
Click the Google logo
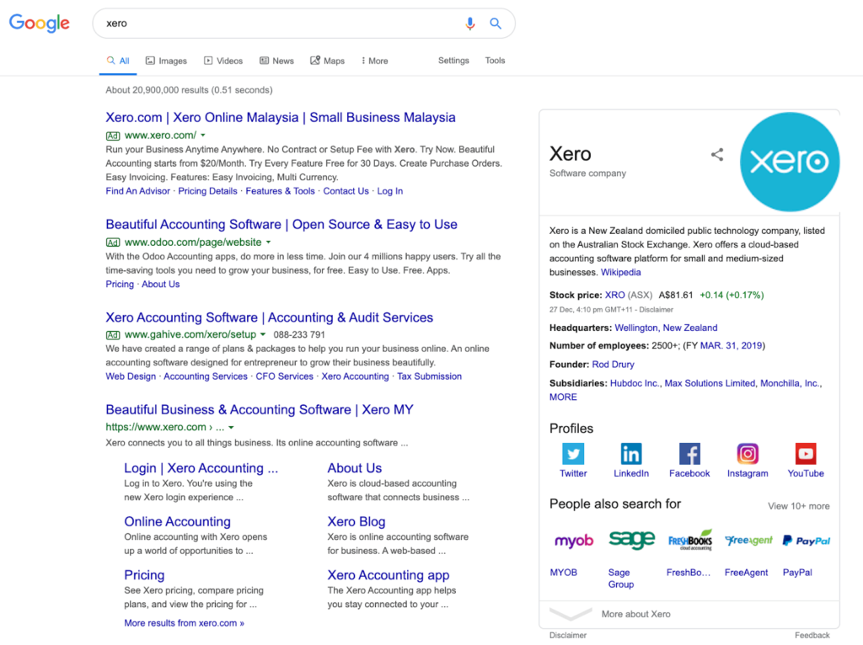click(40, 23)
